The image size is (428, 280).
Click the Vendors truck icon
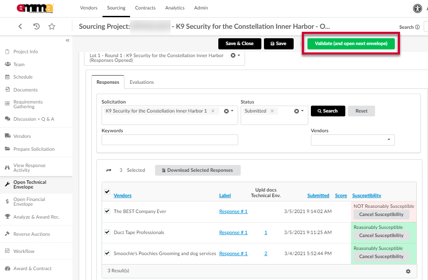point(8,136)
